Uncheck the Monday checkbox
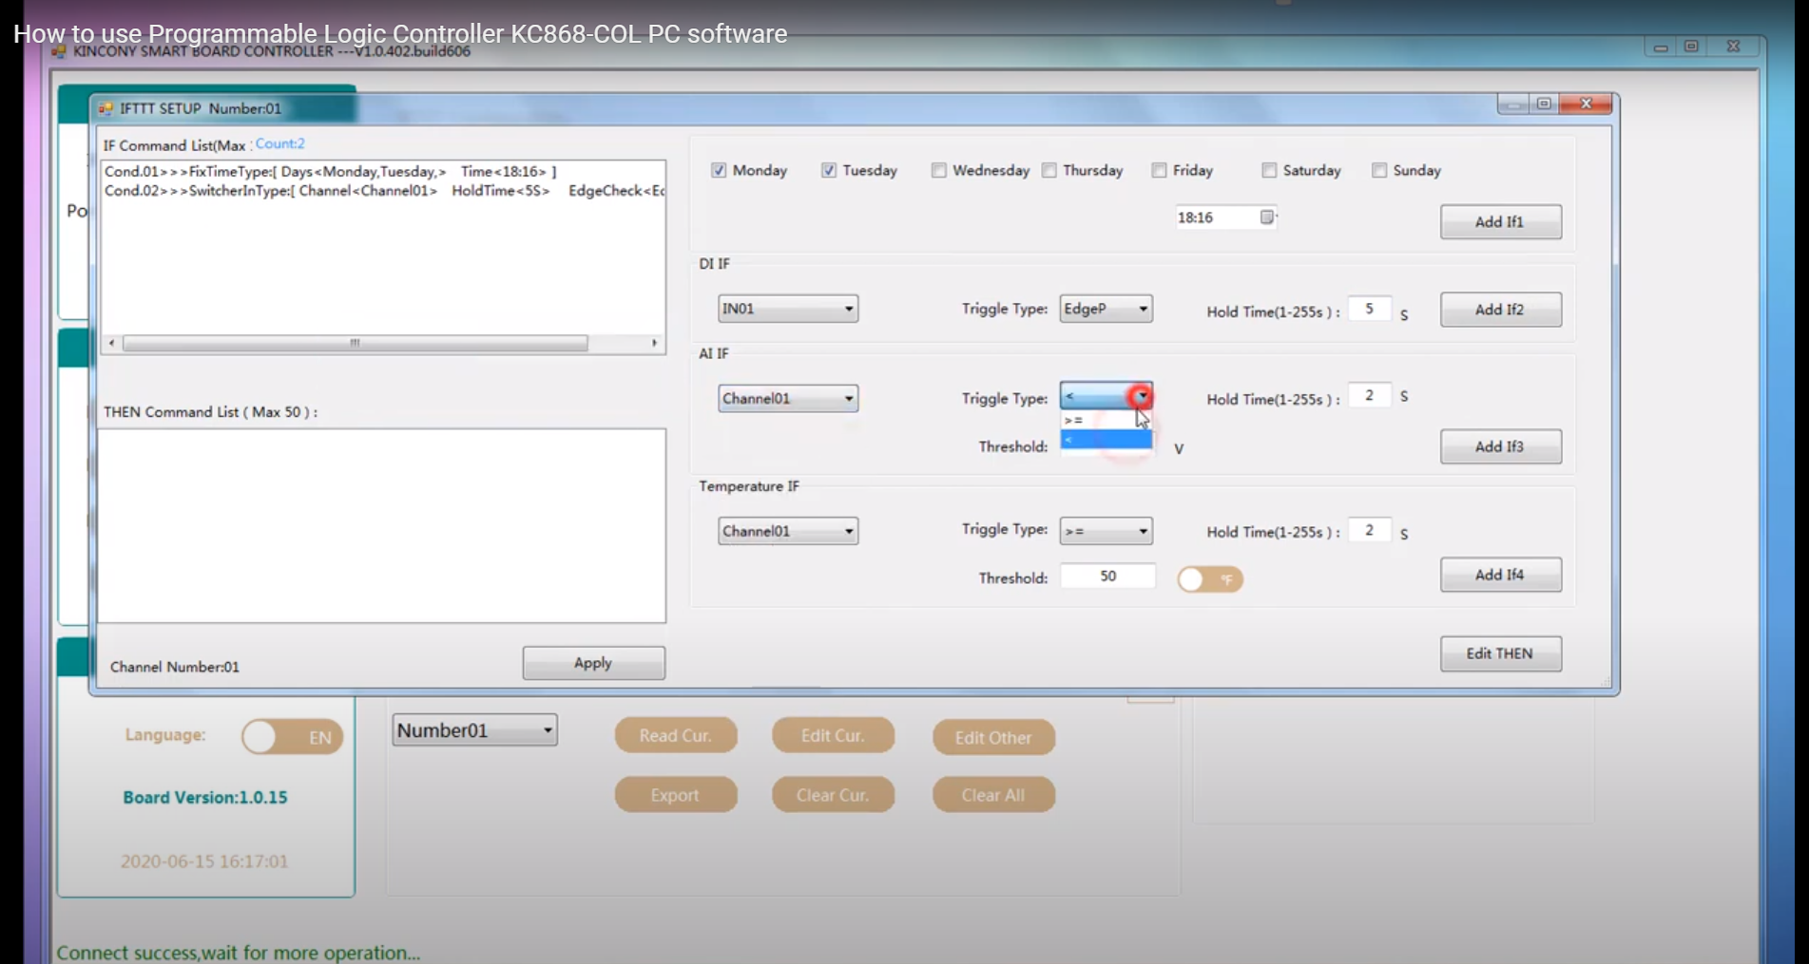The width and height of the screenshot is (1809, 964). point(719,170)
